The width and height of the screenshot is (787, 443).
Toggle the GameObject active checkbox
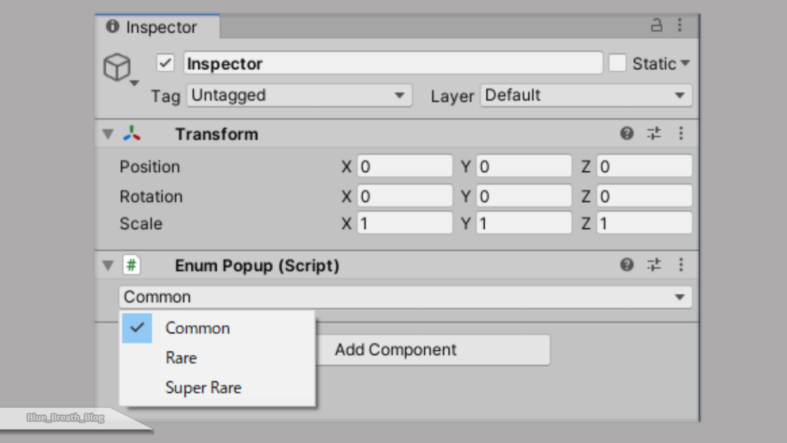(165, 64)
